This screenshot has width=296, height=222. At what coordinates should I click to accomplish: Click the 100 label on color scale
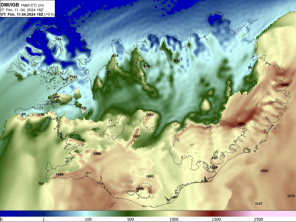tap(88, 219)
